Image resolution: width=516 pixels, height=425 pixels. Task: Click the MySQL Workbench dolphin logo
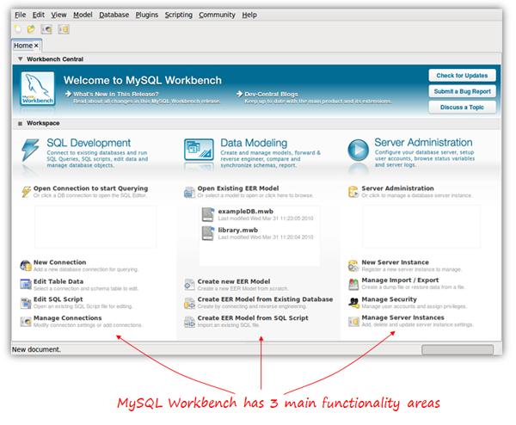[x=38, y=89]
